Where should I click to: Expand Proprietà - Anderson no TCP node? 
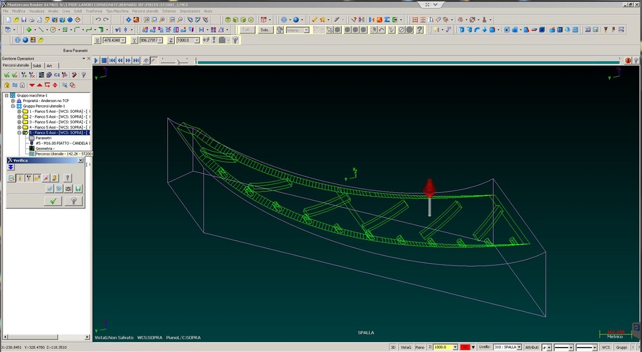tap(13, 101)
